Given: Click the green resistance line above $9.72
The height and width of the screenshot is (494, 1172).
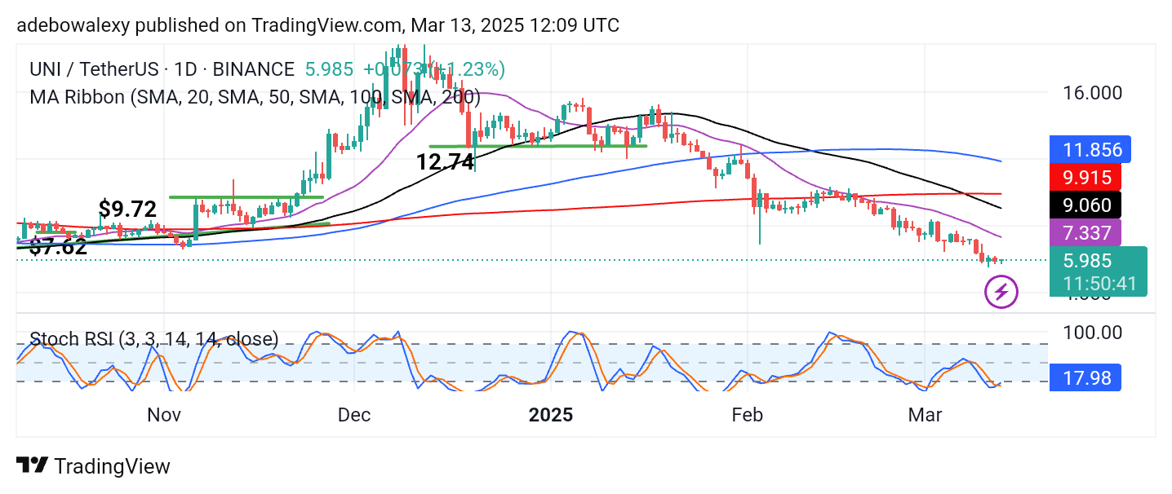Looking at the screenshot, I should point(246,196).
